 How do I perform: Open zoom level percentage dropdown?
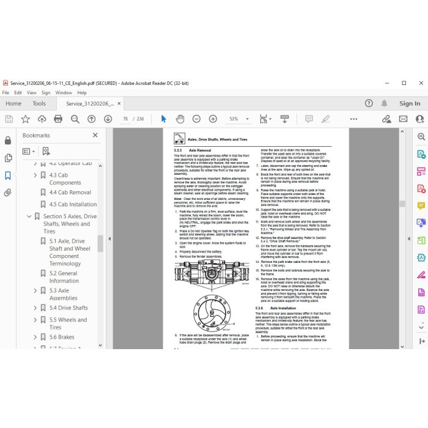pos(247,119)
